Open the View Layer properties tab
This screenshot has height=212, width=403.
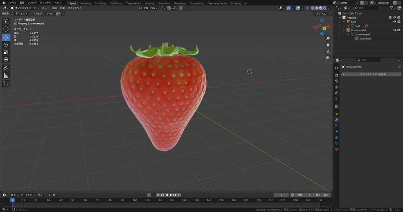click(336, 87)
